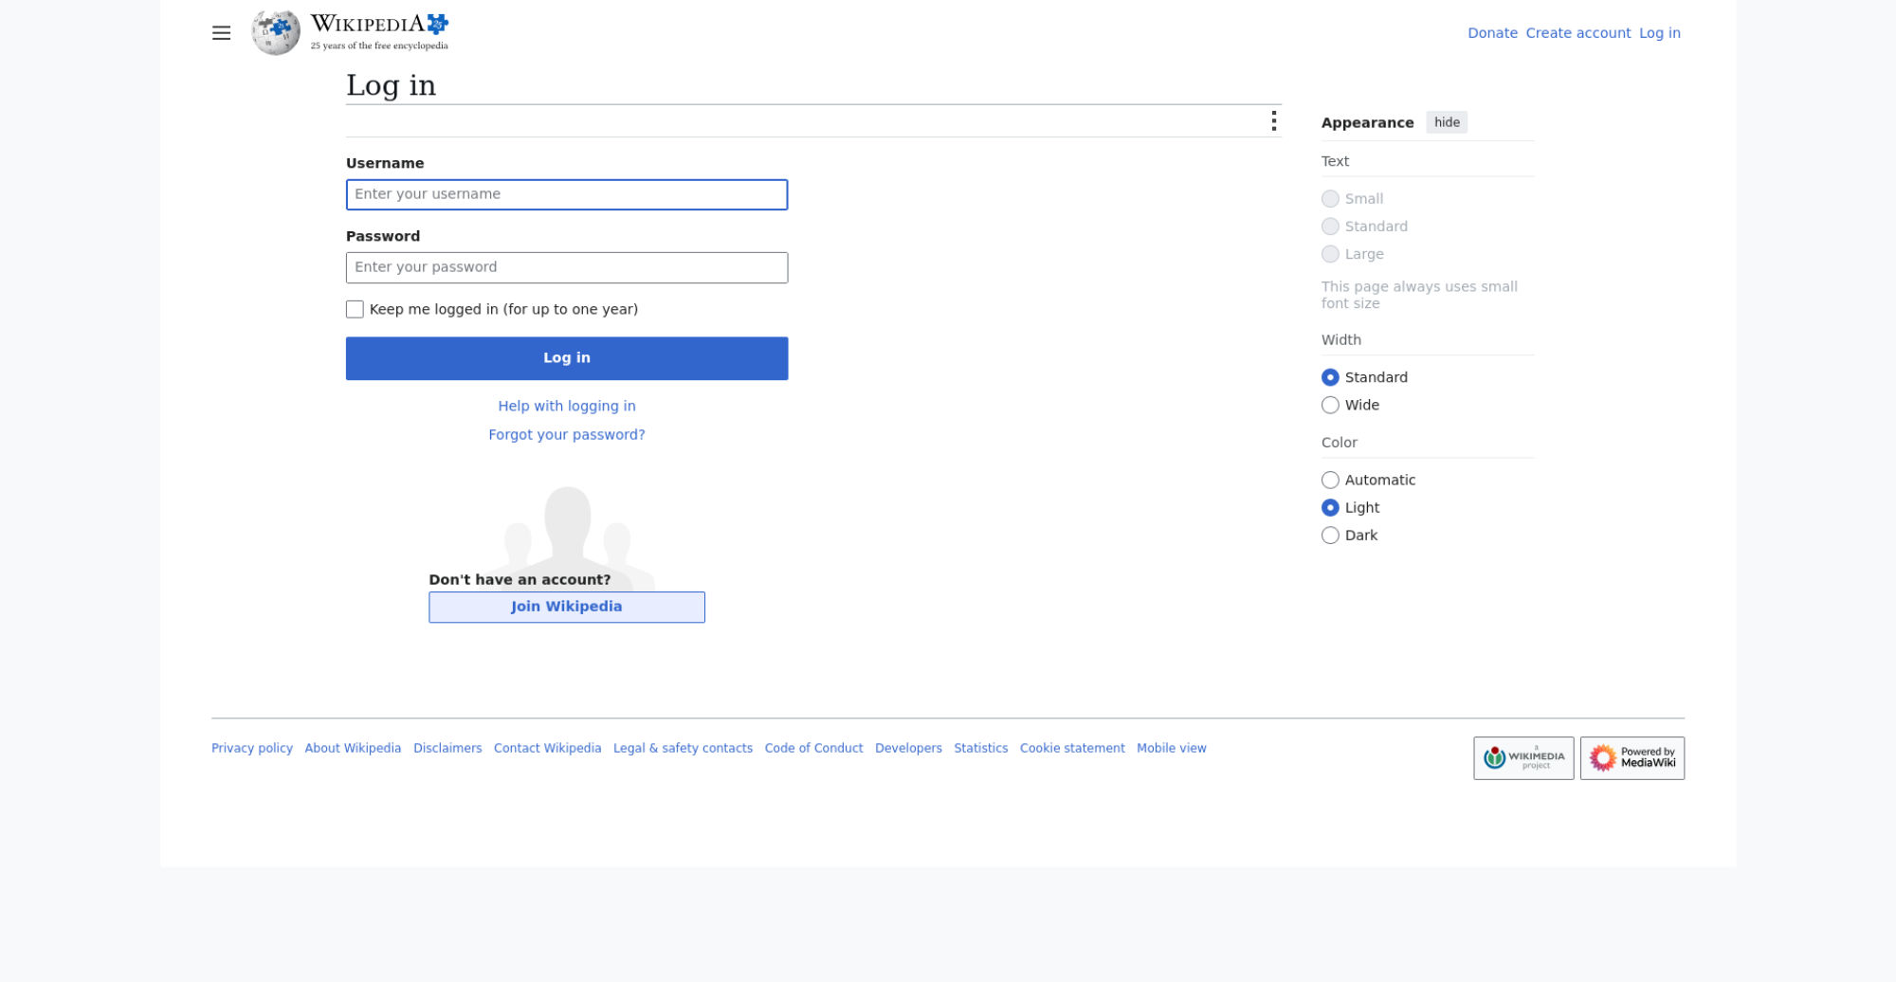
Task: Click the Wikipedia globe logo
Action: click(x=275, y=33)
